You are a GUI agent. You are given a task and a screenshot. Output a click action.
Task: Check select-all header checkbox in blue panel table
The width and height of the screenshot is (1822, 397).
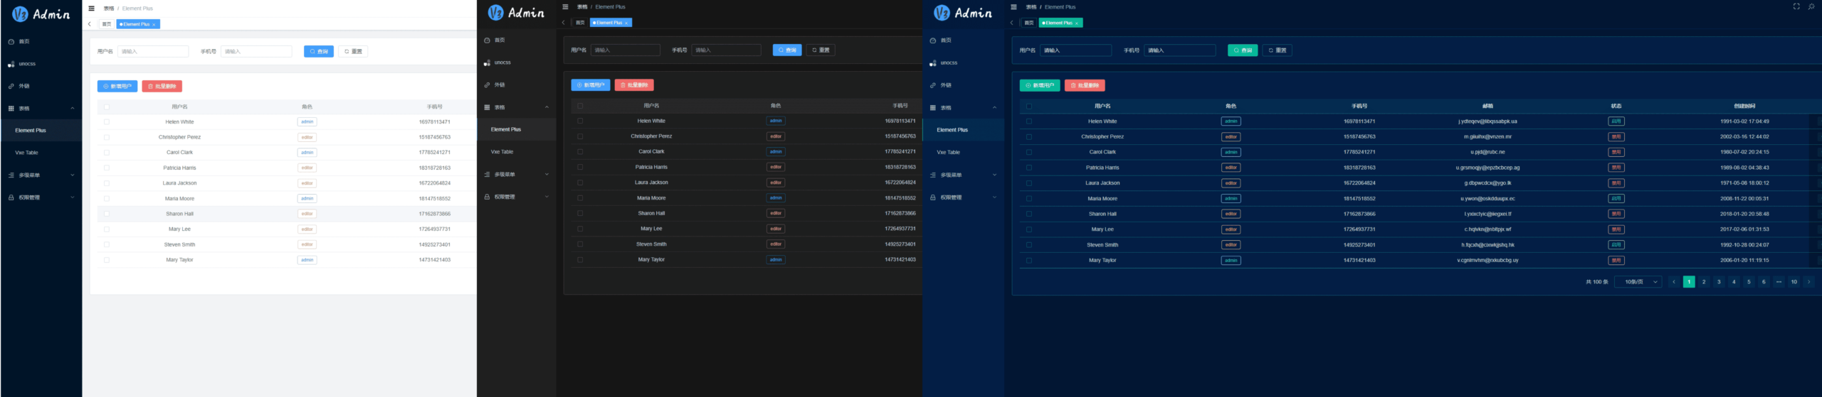pyautogui.click(x=1029, y=107)
